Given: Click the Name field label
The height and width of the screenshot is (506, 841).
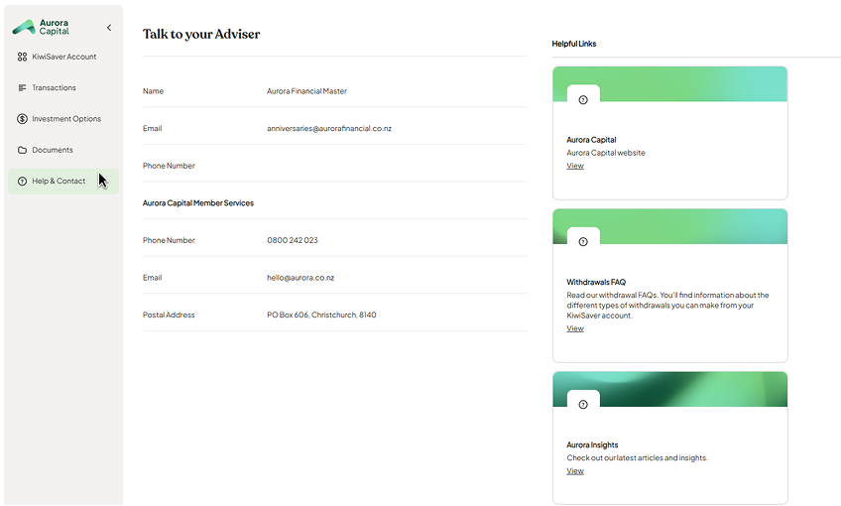Looking at the screenshot, I should (x=153, y=91).
